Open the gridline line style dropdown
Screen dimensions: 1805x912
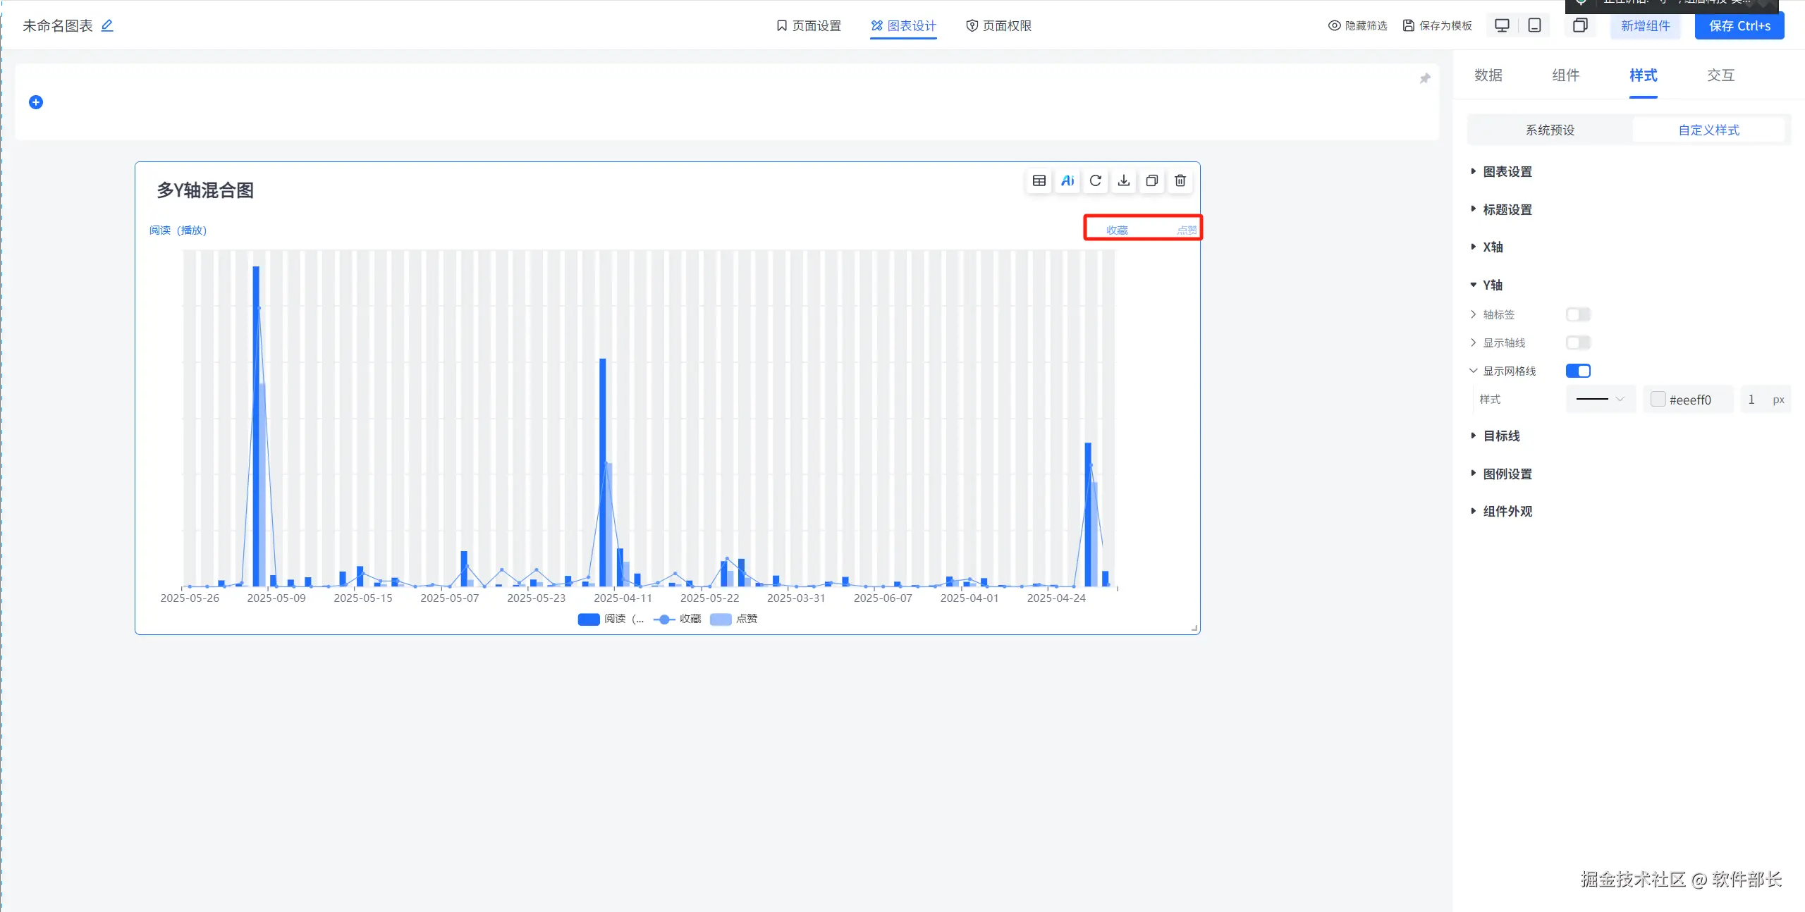click(x=1600, y=400)
